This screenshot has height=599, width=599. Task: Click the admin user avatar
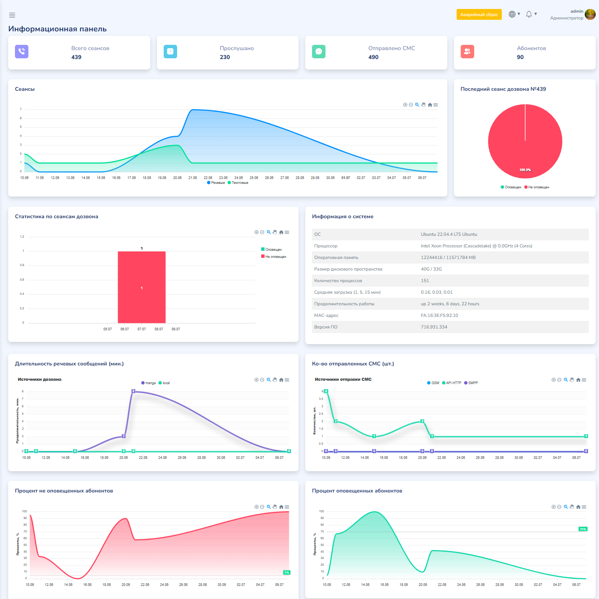click(x=590, y=14)
